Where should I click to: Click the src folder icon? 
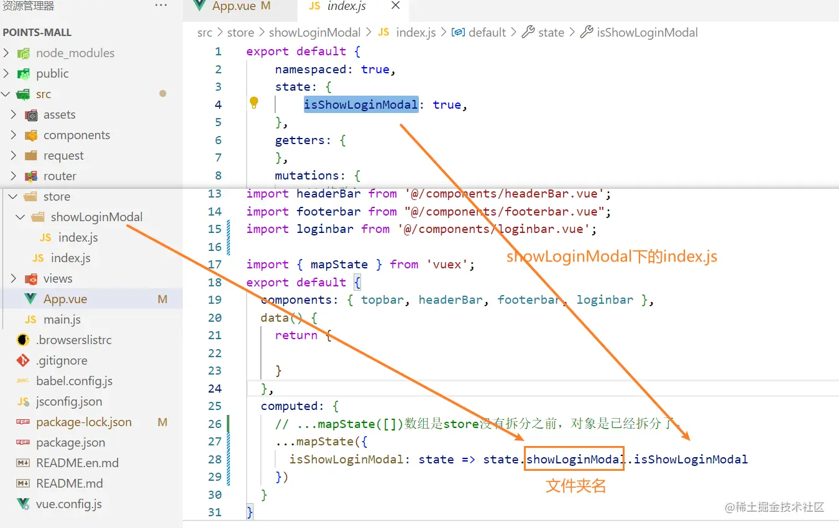click(x=24, y=94)
